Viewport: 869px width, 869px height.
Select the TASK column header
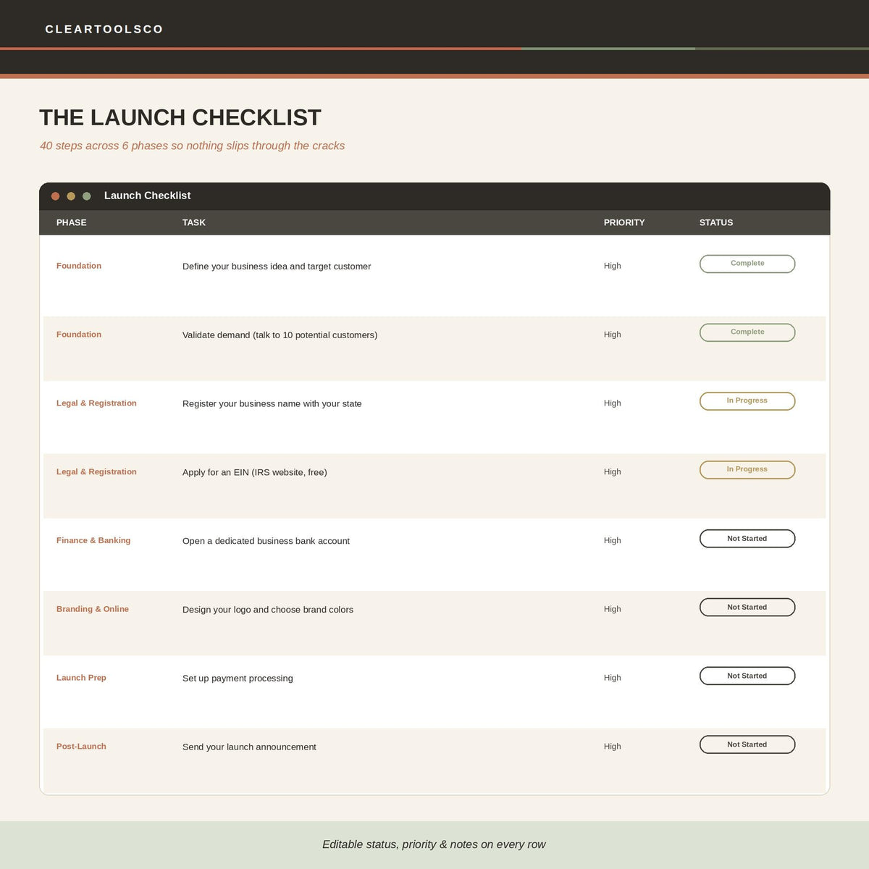click(194, 222)
